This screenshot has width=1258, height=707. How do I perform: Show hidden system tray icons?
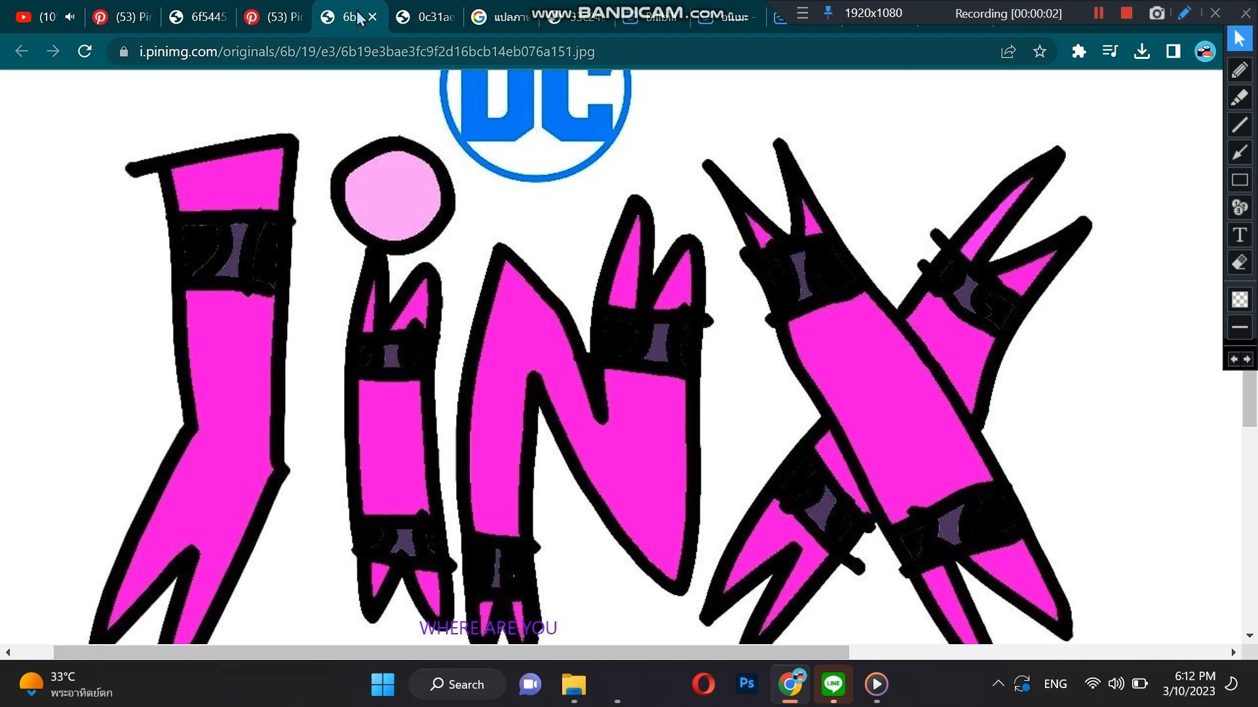(998, 683)
